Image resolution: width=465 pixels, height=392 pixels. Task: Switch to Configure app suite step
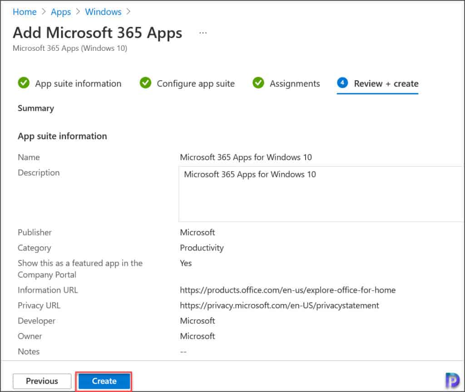[196, 84]
